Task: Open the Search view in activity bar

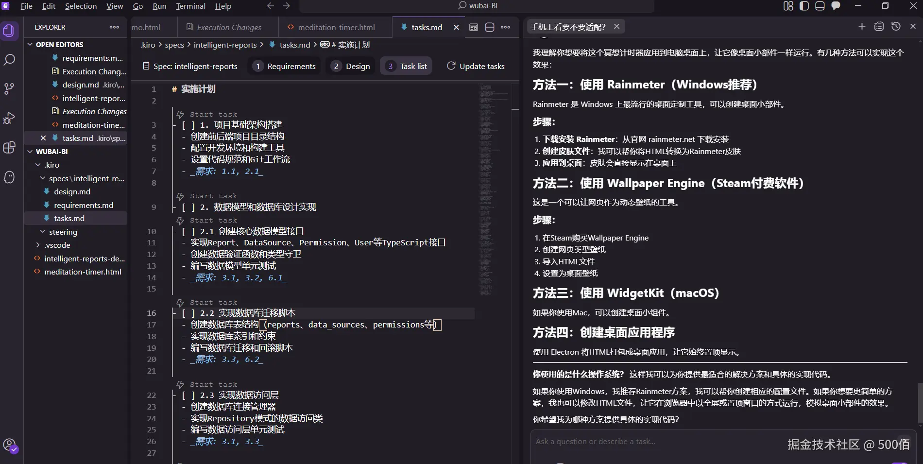Action: 9,60
